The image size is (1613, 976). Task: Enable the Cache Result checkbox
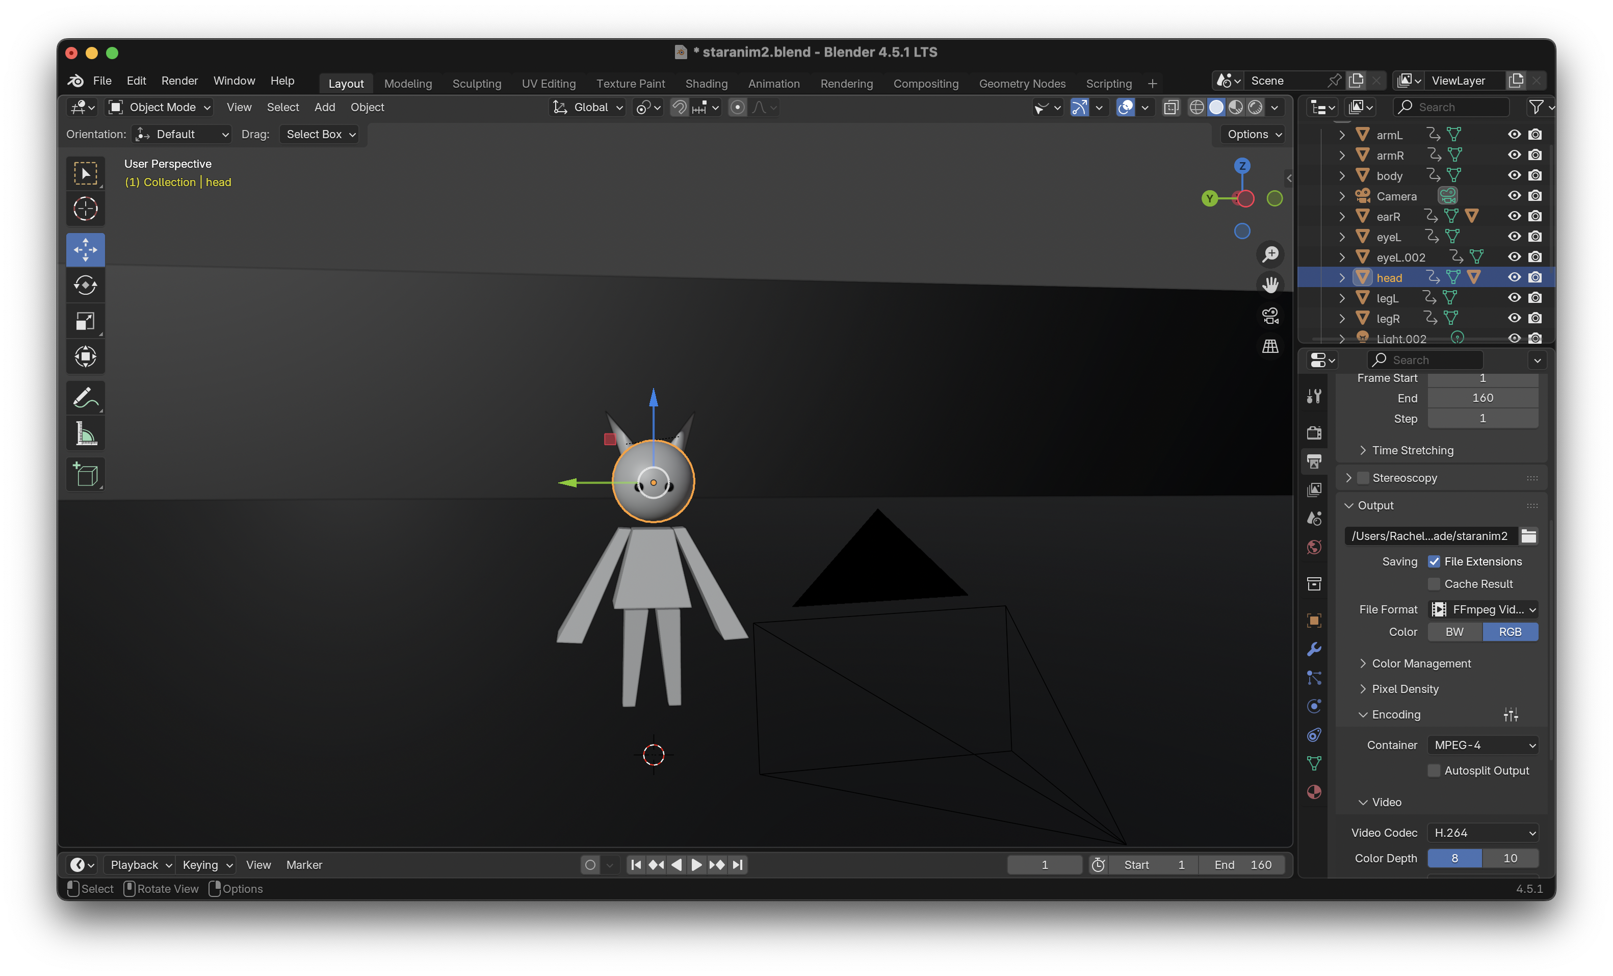tap(1434, 584)
